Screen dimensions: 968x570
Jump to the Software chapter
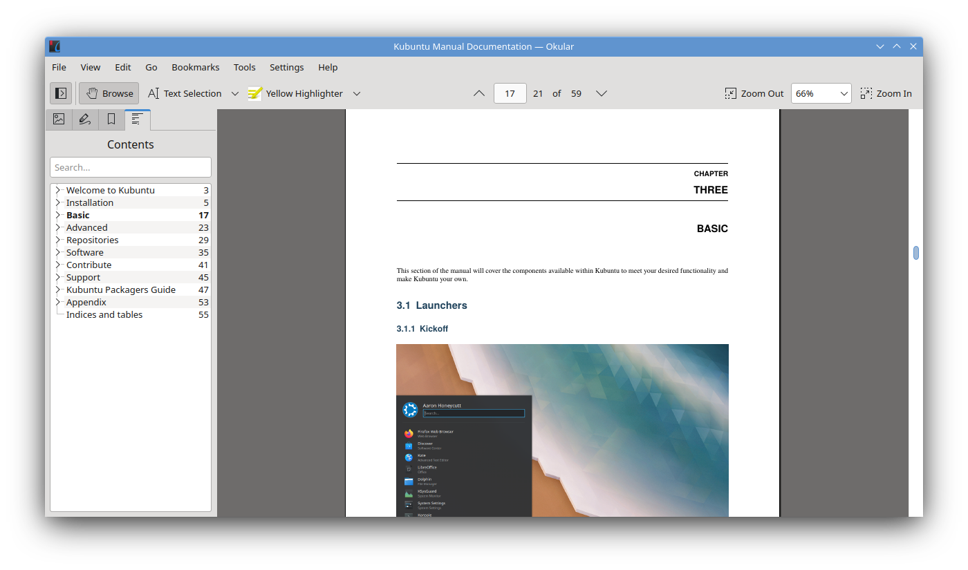click(85, 252)
